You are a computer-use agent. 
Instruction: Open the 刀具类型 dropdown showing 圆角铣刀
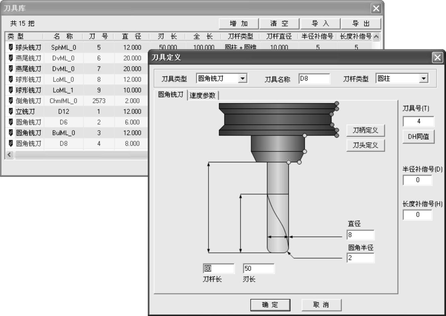click(x=243, y=79)
